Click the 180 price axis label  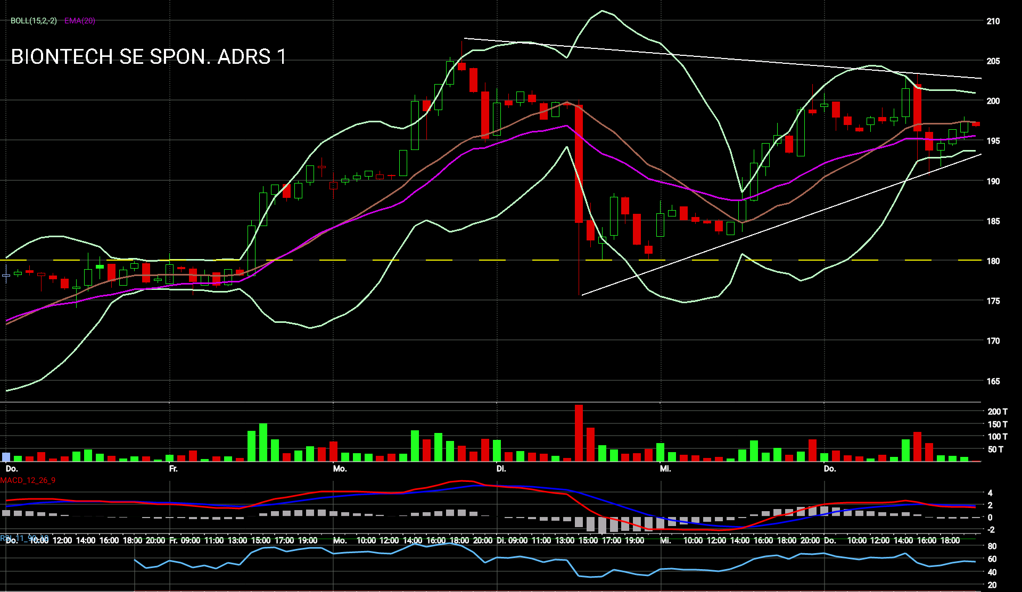tap(993, 261)
